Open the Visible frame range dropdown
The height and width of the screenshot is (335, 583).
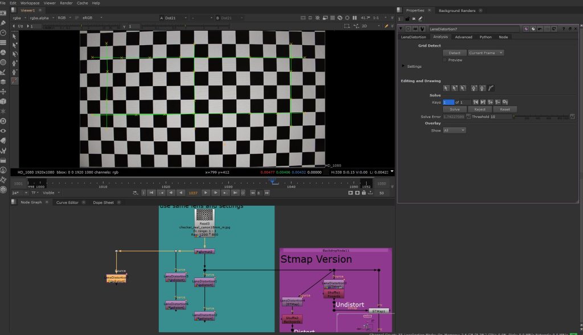[51, 193]
